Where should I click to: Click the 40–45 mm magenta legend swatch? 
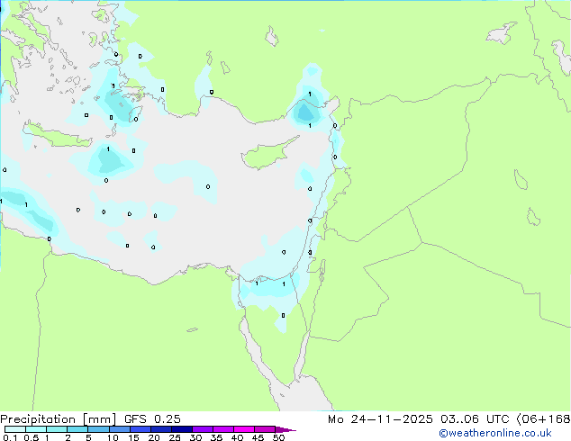coord(244,429)
